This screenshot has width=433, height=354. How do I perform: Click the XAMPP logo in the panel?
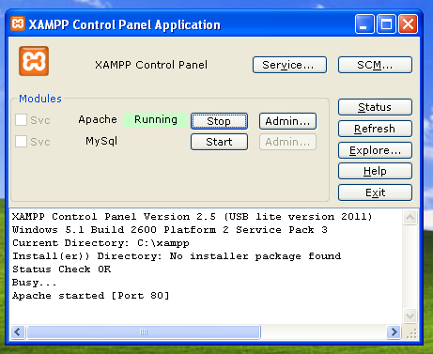[x=34, y=61]
